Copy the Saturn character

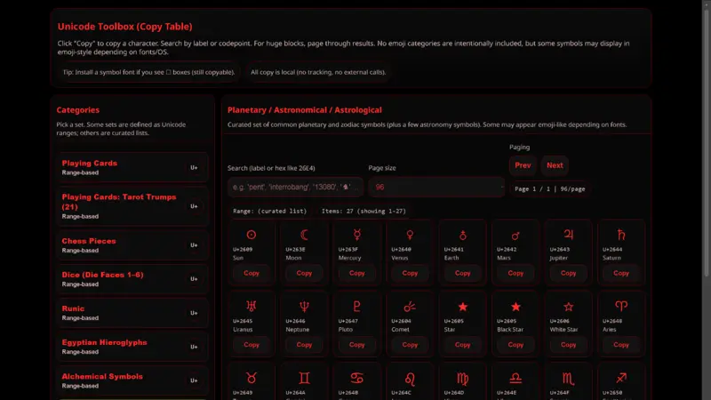pyautogui.click(x=621, y=273)
